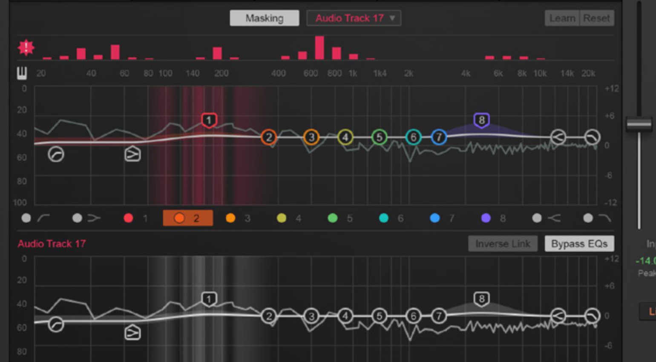Select EQ node 3 in upper graph
Viewport: 656px width, 362px height.
click(311, 137)
